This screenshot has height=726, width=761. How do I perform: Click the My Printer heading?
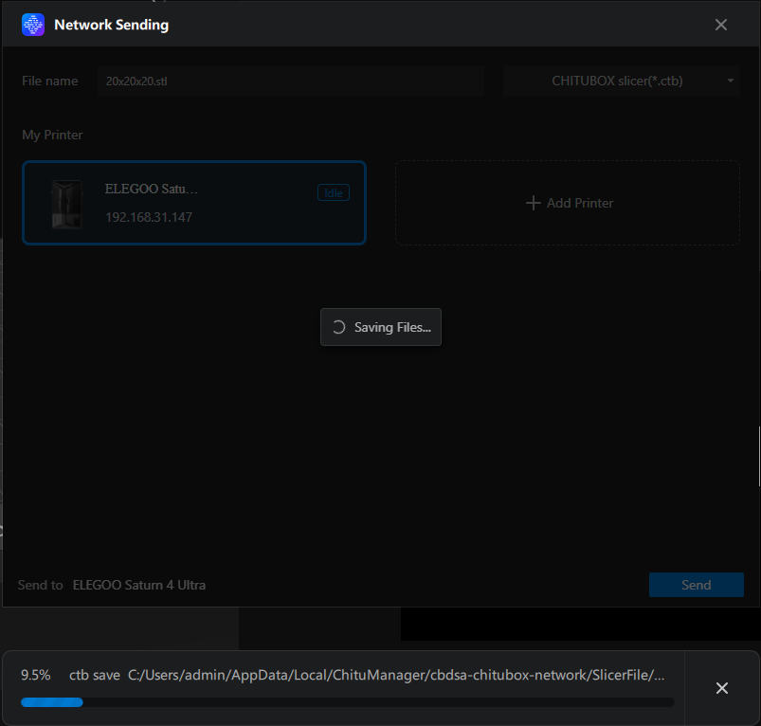click(52, 135)
